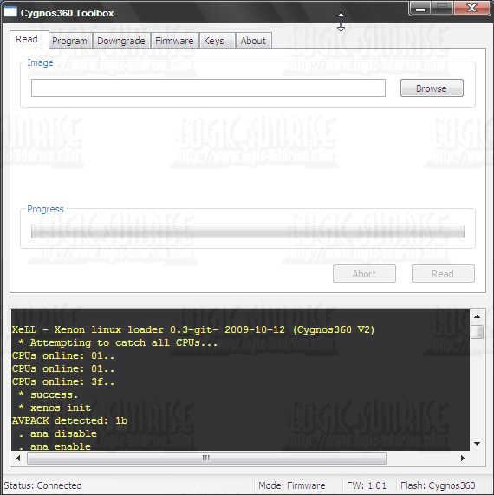This screenshot has width=494, height=495.
Task: Click the log scroll-down arrow
Action: [477, 444]
